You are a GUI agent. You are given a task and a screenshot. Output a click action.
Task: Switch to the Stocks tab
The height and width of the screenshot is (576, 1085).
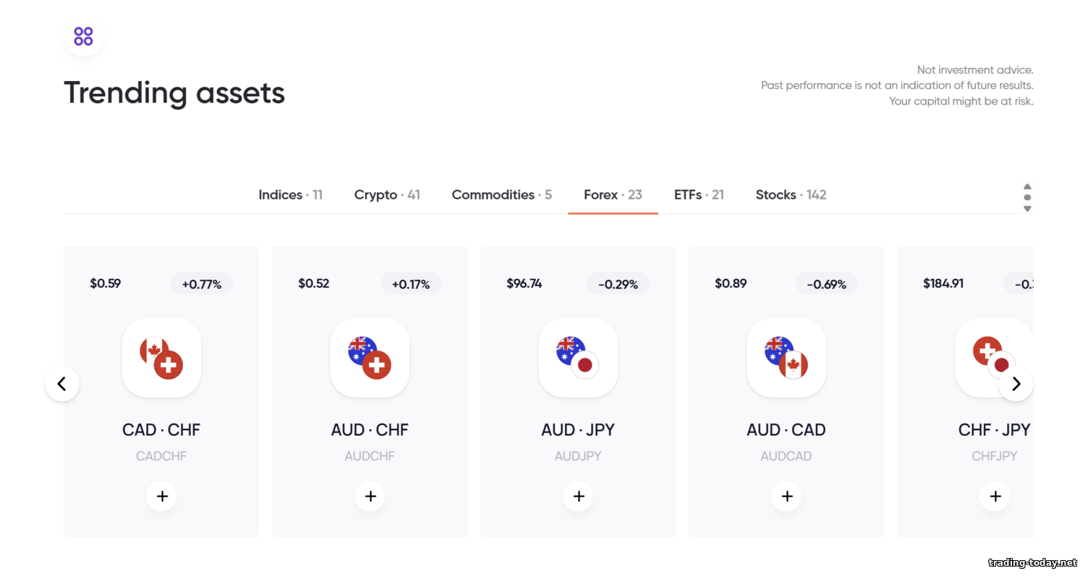[x=791, y=195]
